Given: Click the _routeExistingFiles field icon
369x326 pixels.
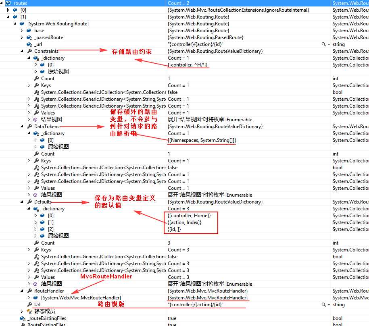Looking at the screenshot, I should click(x=23, y=318).
